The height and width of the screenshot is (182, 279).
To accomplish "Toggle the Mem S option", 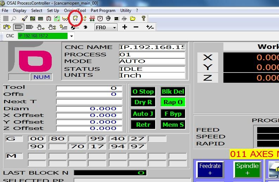I will click(173, 125).
